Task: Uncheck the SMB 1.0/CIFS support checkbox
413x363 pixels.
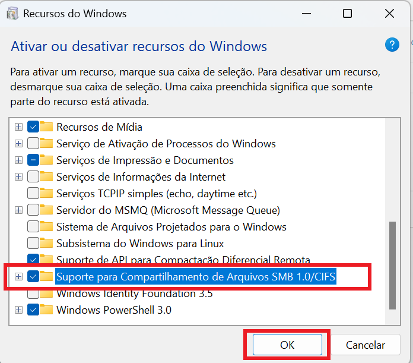Action: tap(33, 276)
